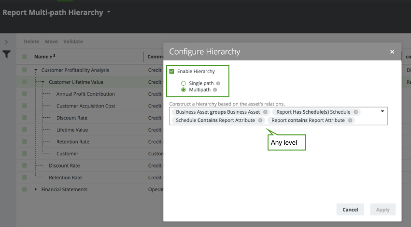The height and width of the screenshot is (227, 411).
Task: Select the Single path radio option
Action: [x=184, y=83]
